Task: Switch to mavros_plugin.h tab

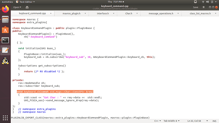Action: tap(71, 13)
